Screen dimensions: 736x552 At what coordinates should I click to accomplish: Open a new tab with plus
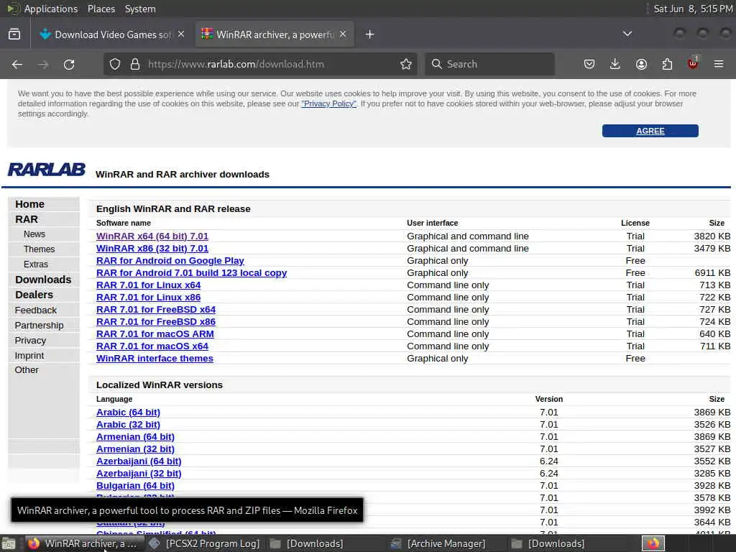point(369,34)
